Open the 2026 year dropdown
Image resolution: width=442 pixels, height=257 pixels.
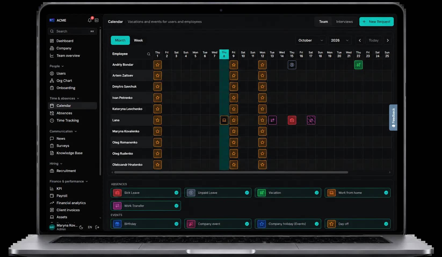click(340, 40)
